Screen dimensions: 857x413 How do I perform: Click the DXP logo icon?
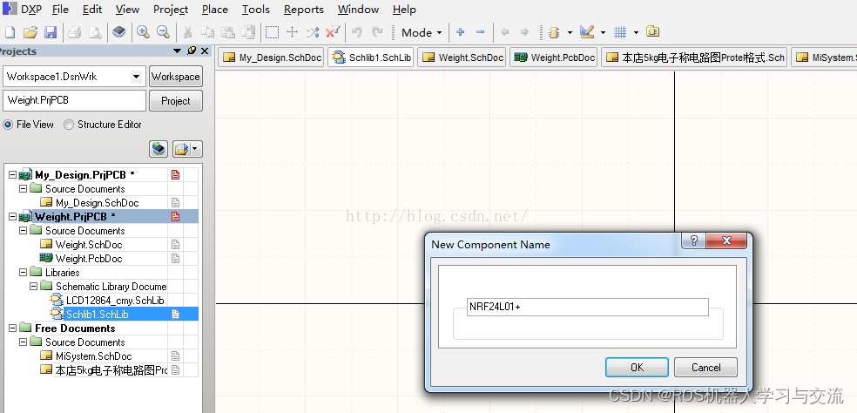(10, 10)
